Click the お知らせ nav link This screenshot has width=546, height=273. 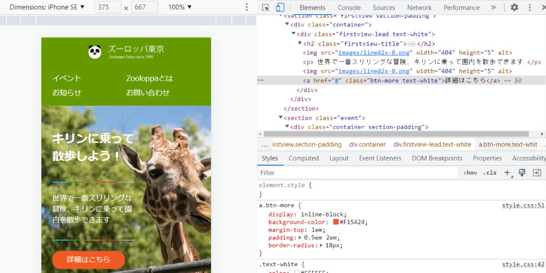point(66,93)
